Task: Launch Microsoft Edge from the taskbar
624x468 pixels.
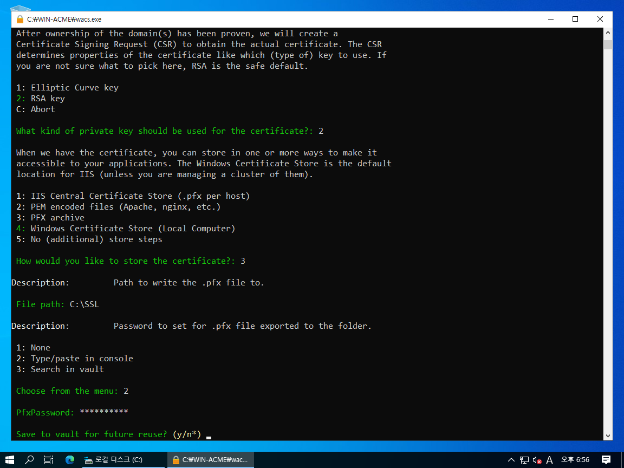Action: pyautogui.click(x=70, y=460)
